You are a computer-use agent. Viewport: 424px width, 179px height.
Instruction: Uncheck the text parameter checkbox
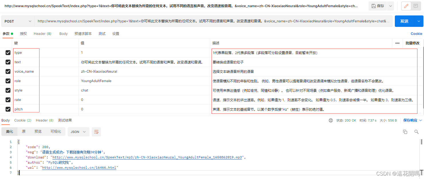click(8, 62)
